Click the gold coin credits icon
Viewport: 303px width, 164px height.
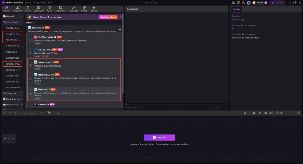254,3
